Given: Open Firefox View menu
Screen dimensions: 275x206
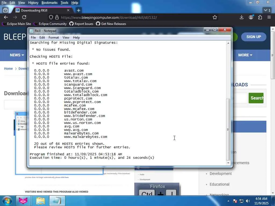Looking at the screenshot, I should pos(21,3).
